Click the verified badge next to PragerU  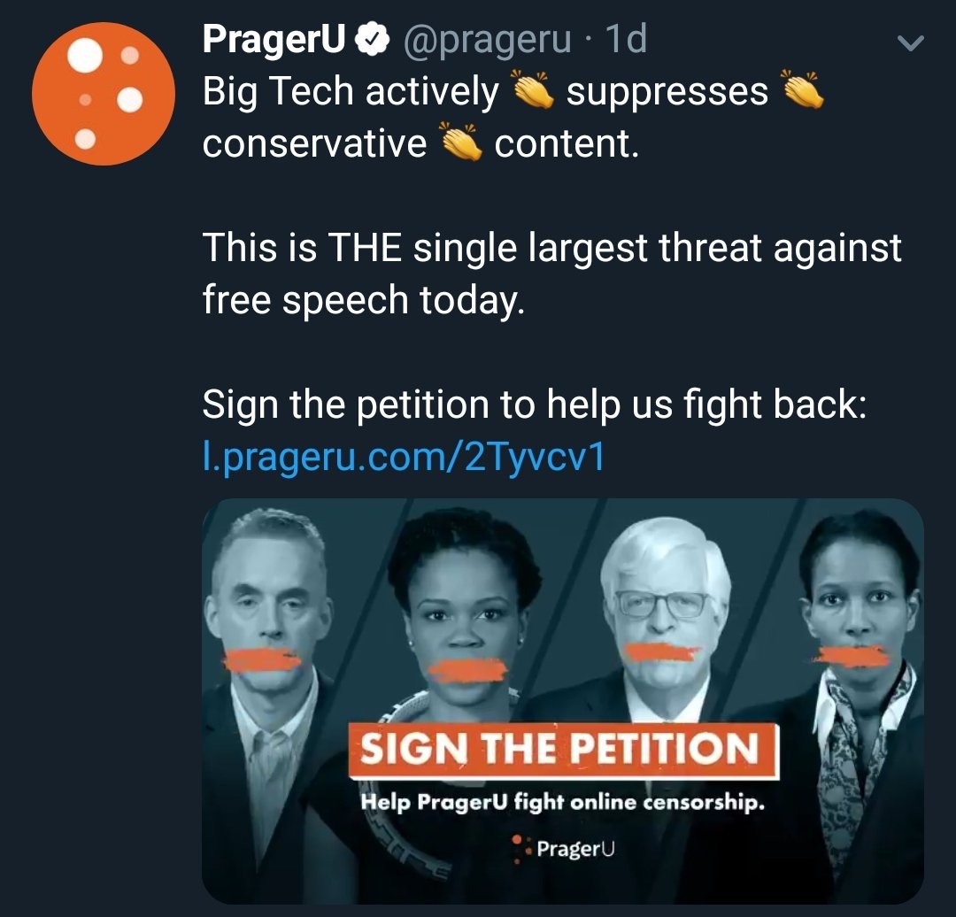point(372,39)
